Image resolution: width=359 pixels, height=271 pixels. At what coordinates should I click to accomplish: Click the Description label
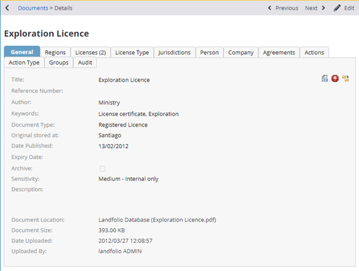27,189
